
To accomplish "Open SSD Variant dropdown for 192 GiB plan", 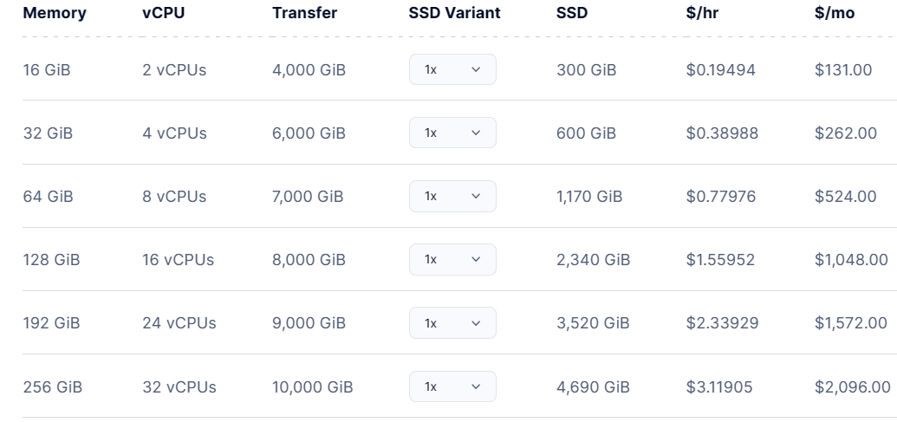I will [452, 323].
